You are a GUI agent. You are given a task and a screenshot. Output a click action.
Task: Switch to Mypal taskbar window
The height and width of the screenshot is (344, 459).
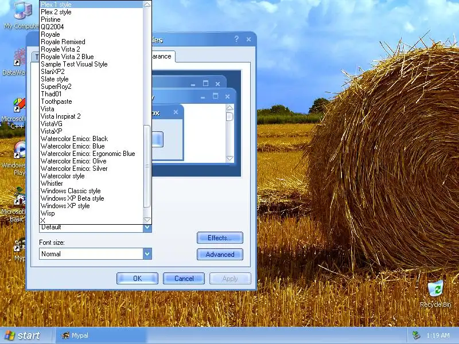tap(101, 335)
